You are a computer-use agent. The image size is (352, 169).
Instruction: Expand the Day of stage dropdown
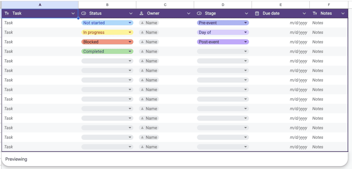[x=245, y=33]
